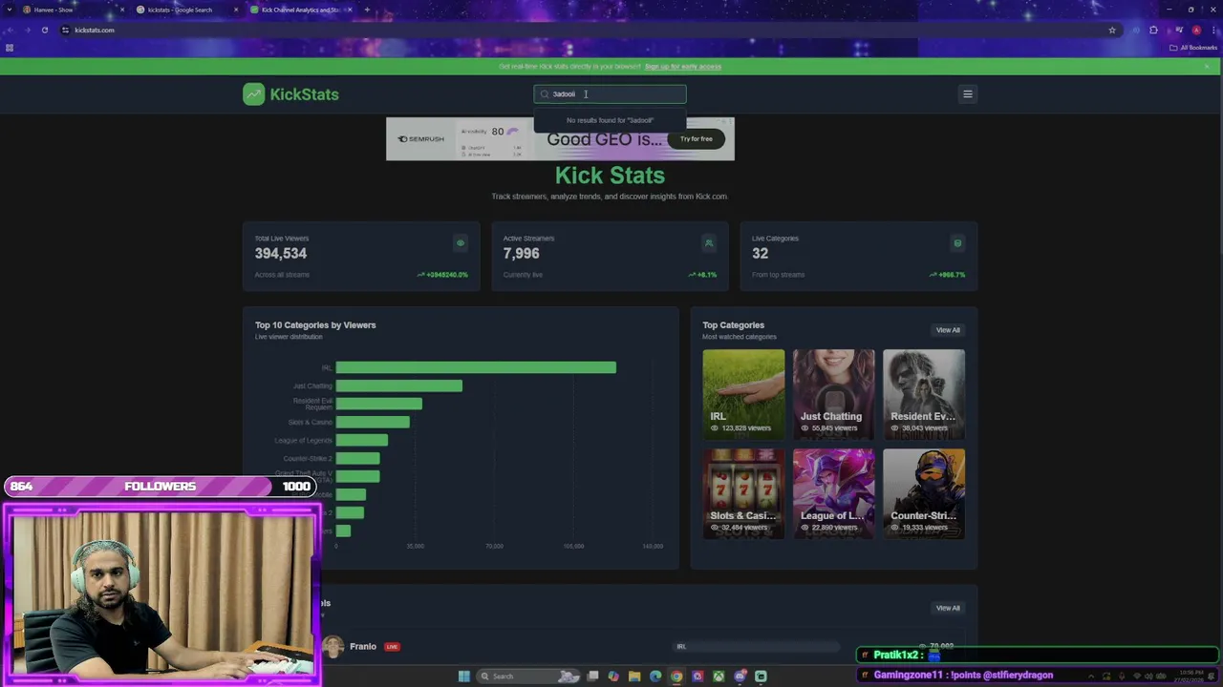
Task: Open Chrome's three-dot menu
Action: click(x=1212, y=30)
